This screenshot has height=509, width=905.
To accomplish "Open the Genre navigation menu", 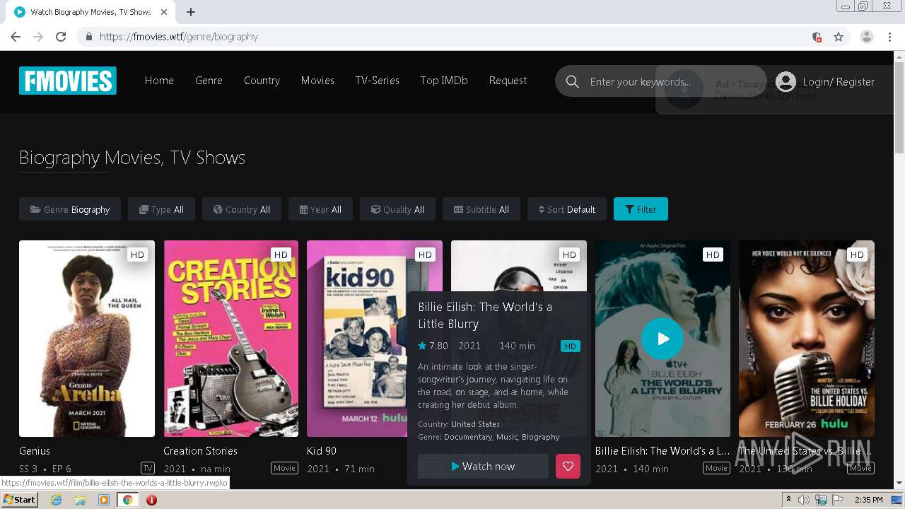I will tap(209, 81).
